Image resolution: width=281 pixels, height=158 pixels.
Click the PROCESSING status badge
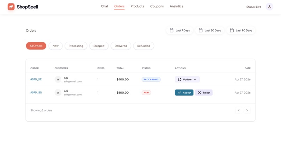click(x=151, y=79)
